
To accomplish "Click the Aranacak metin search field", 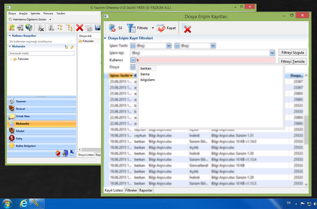I will pyautogui.click(x=42, y=54).
